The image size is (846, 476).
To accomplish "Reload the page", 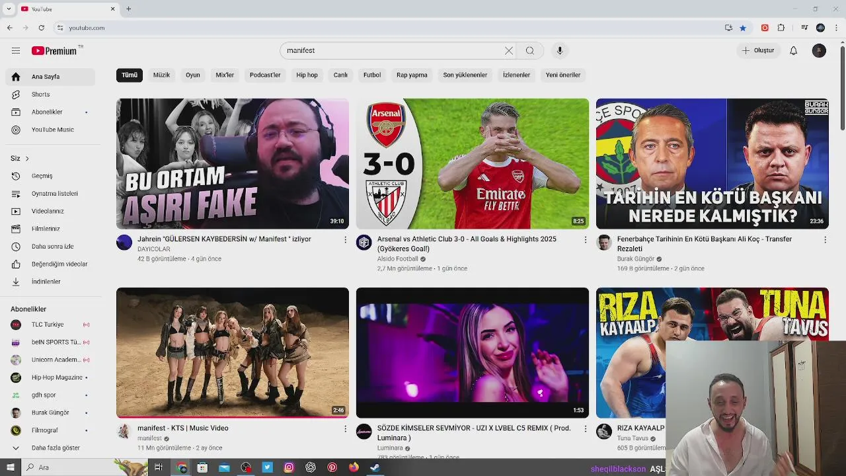I will pos(41,28).
